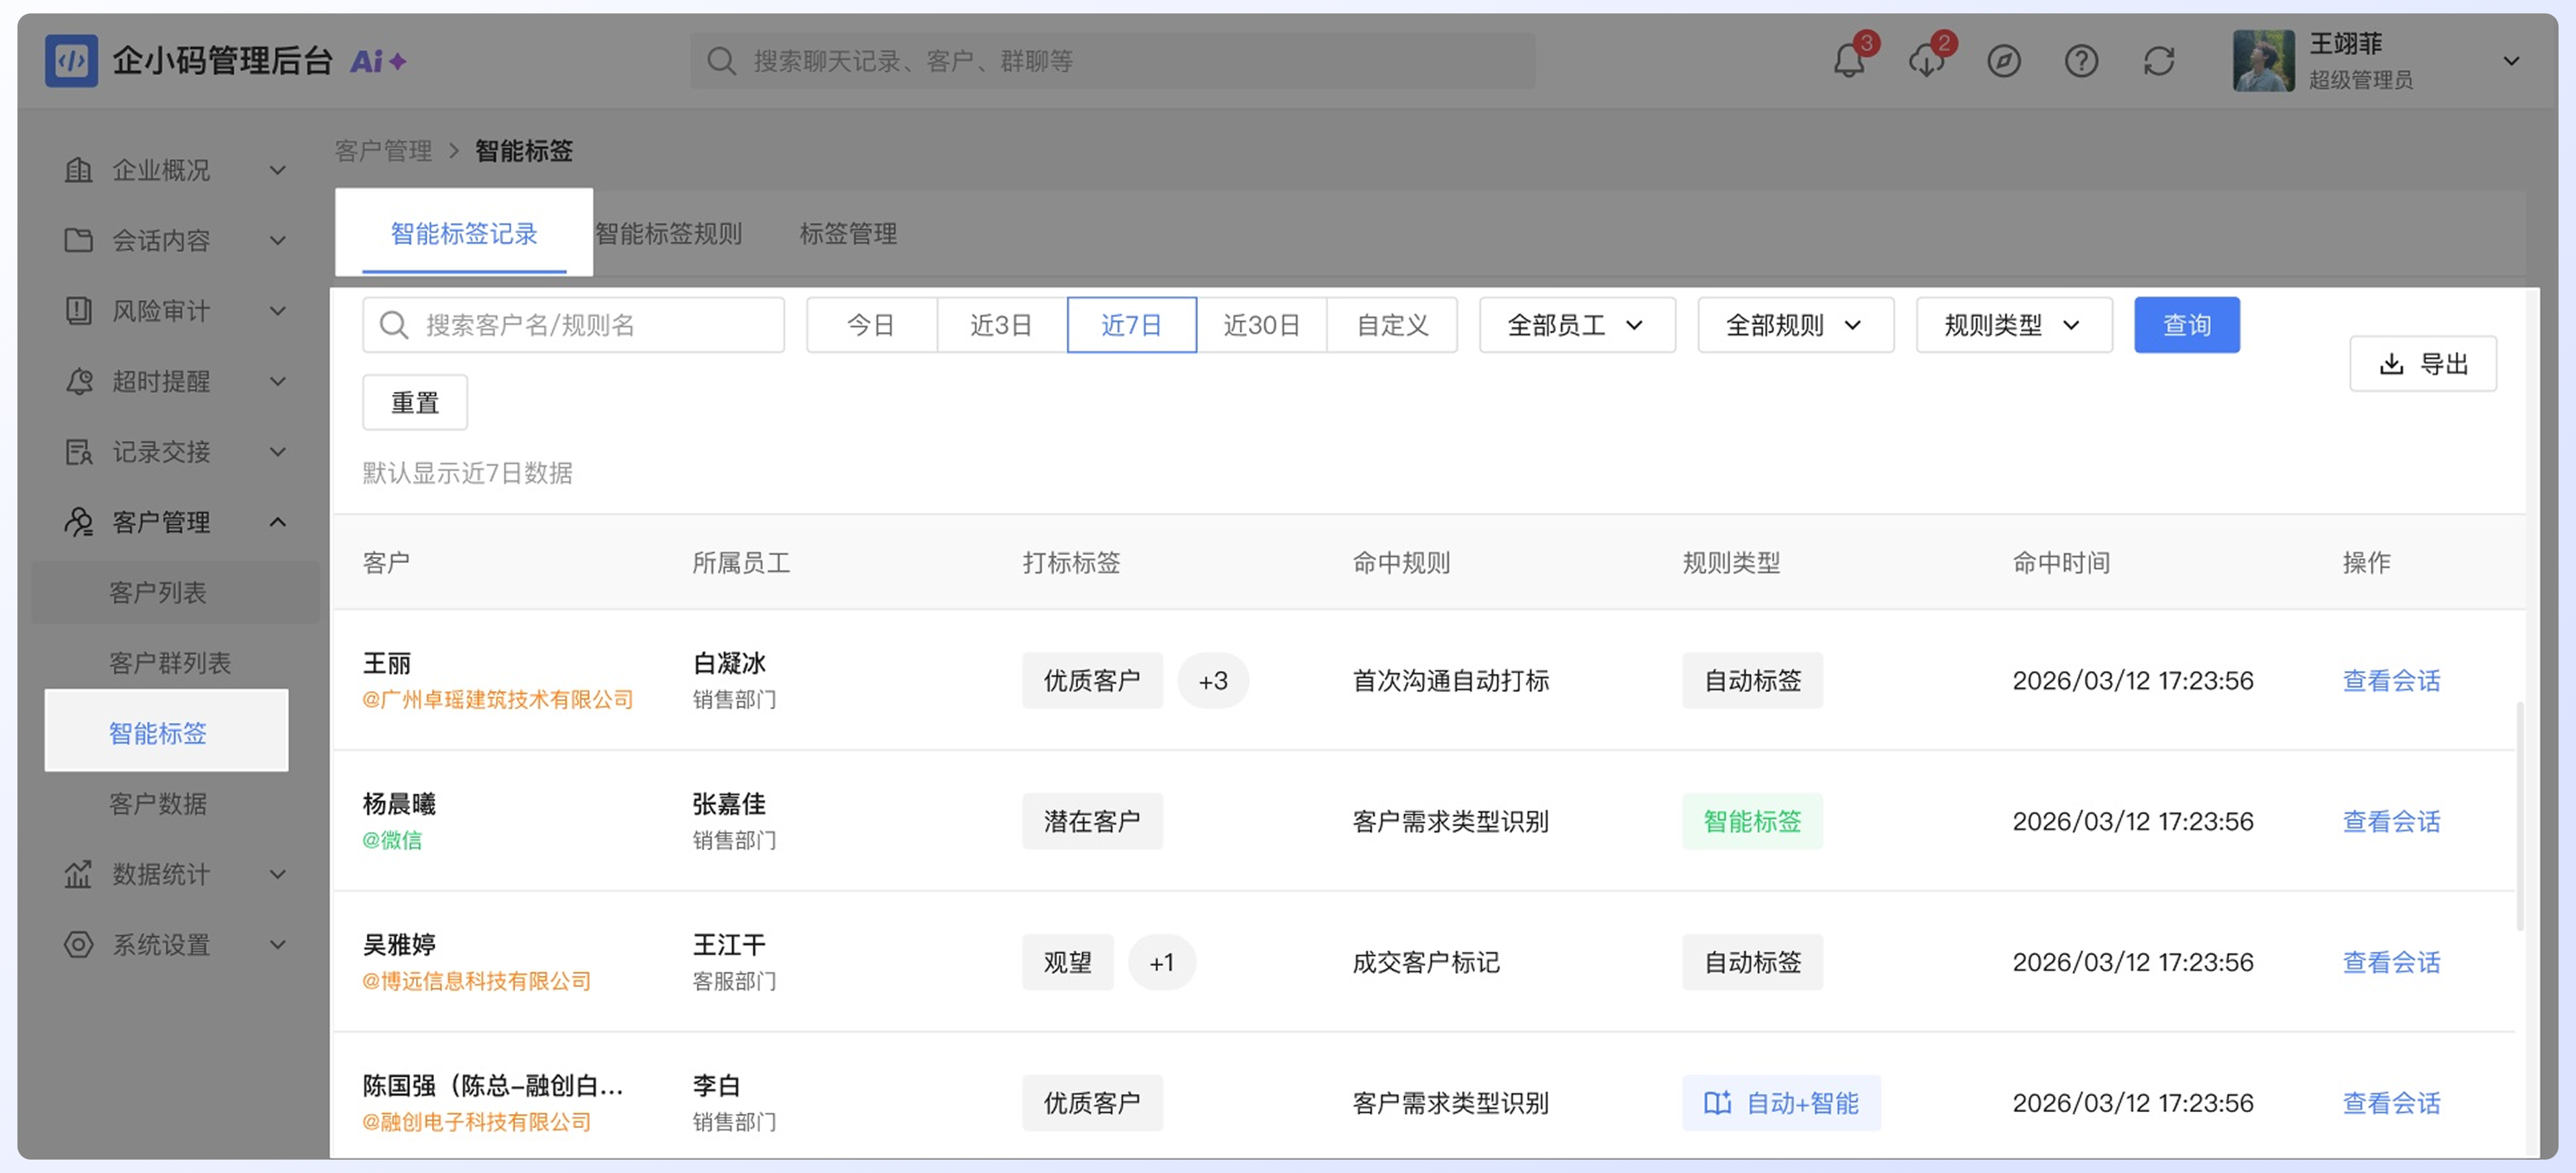Expand the 会话内容 menu chevron

[x=278, y=241]
